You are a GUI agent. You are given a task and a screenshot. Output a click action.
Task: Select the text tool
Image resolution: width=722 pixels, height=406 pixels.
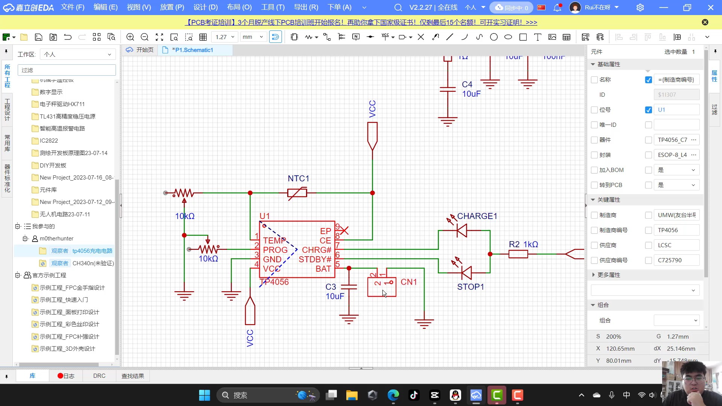tap(538, 37)
